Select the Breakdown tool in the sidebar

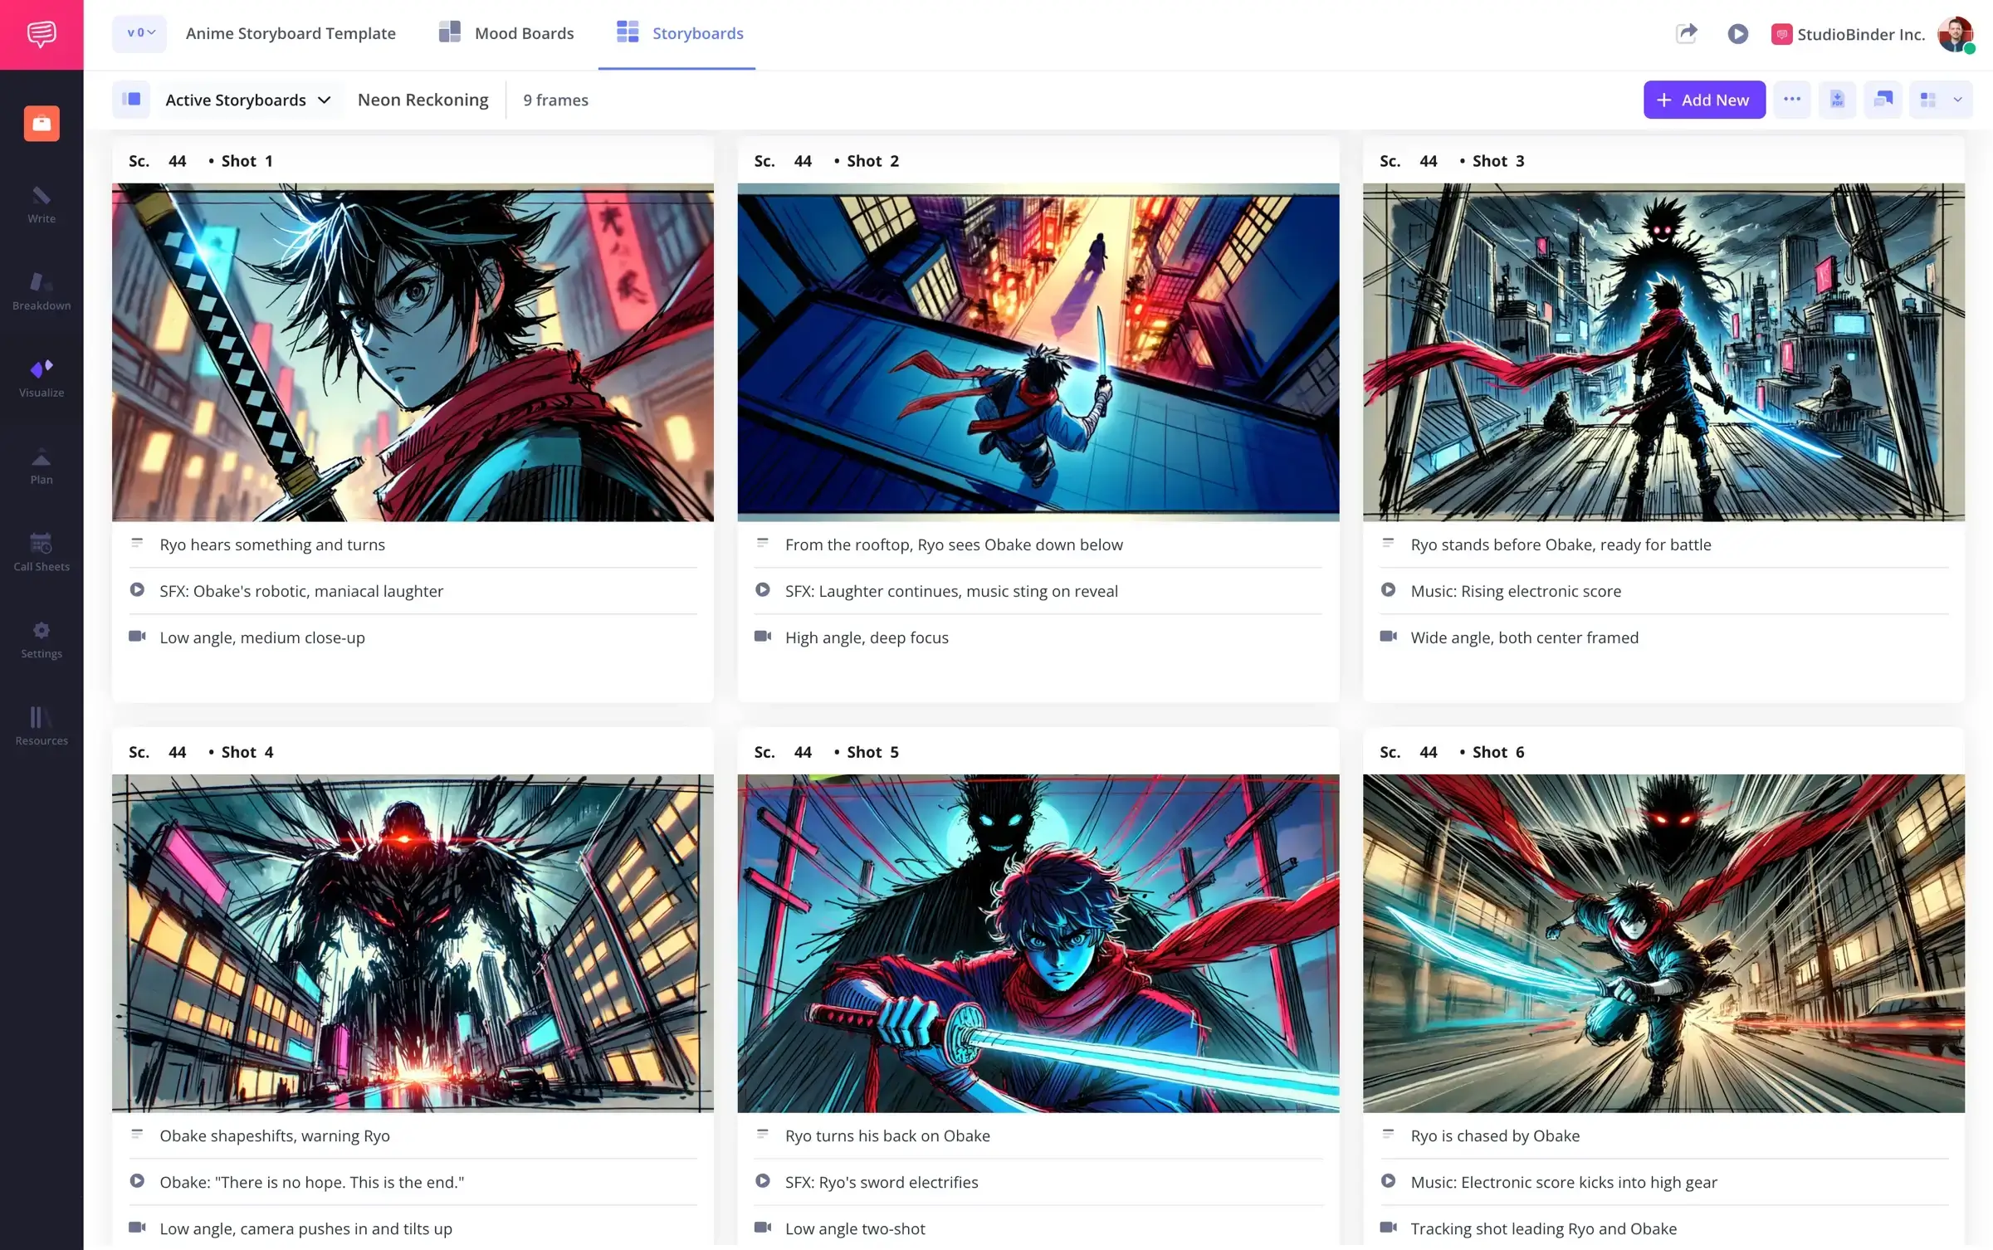click(x=41, y=291)
